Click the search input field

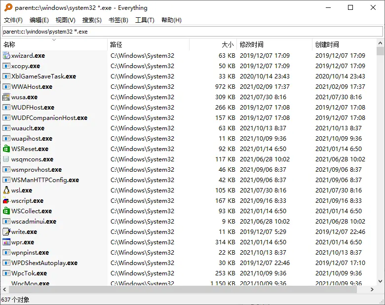(x=192, y=32)
